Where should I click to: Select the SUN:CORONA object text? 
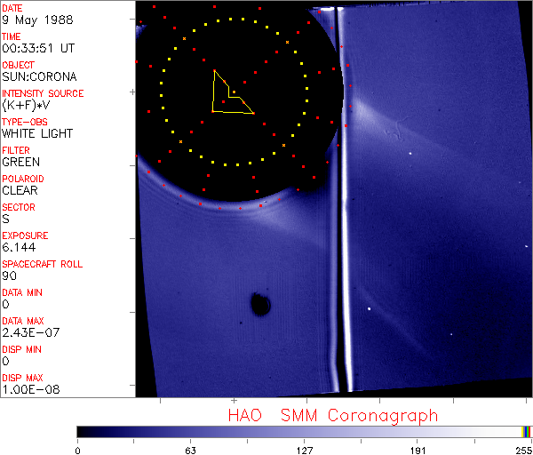38,76
